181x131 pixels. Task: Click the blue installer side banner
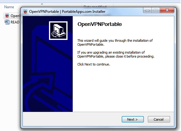click(x=48, y=64)
